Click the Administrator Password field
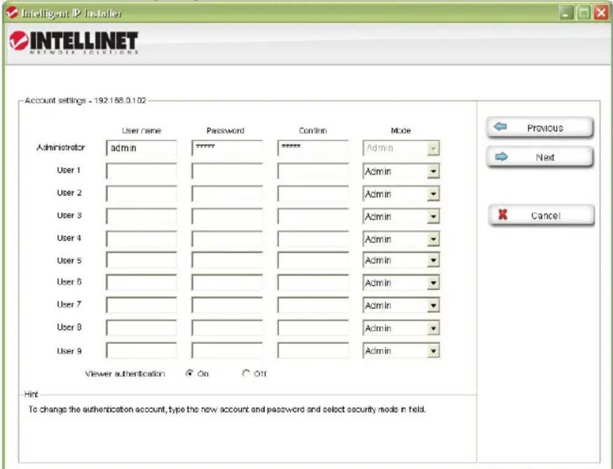613x469 pixels. 227,148
